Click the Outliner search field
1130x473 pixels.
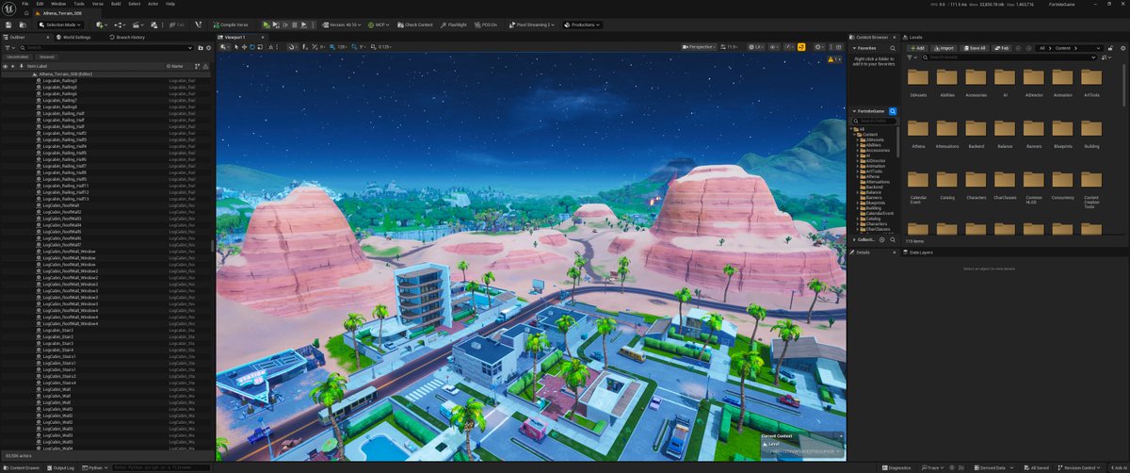tap(105, 47)
